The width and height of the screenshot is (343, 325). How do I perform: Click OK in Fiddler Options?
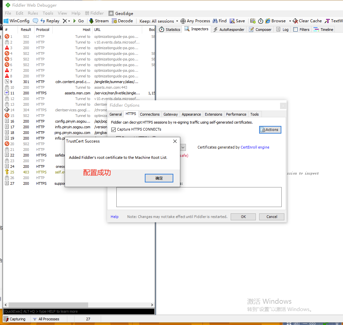coord(243,217)
